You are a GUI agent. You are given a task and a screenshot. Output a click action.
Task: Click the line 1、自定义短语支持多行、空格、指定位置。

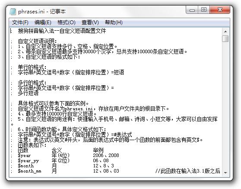pos(67,46)
